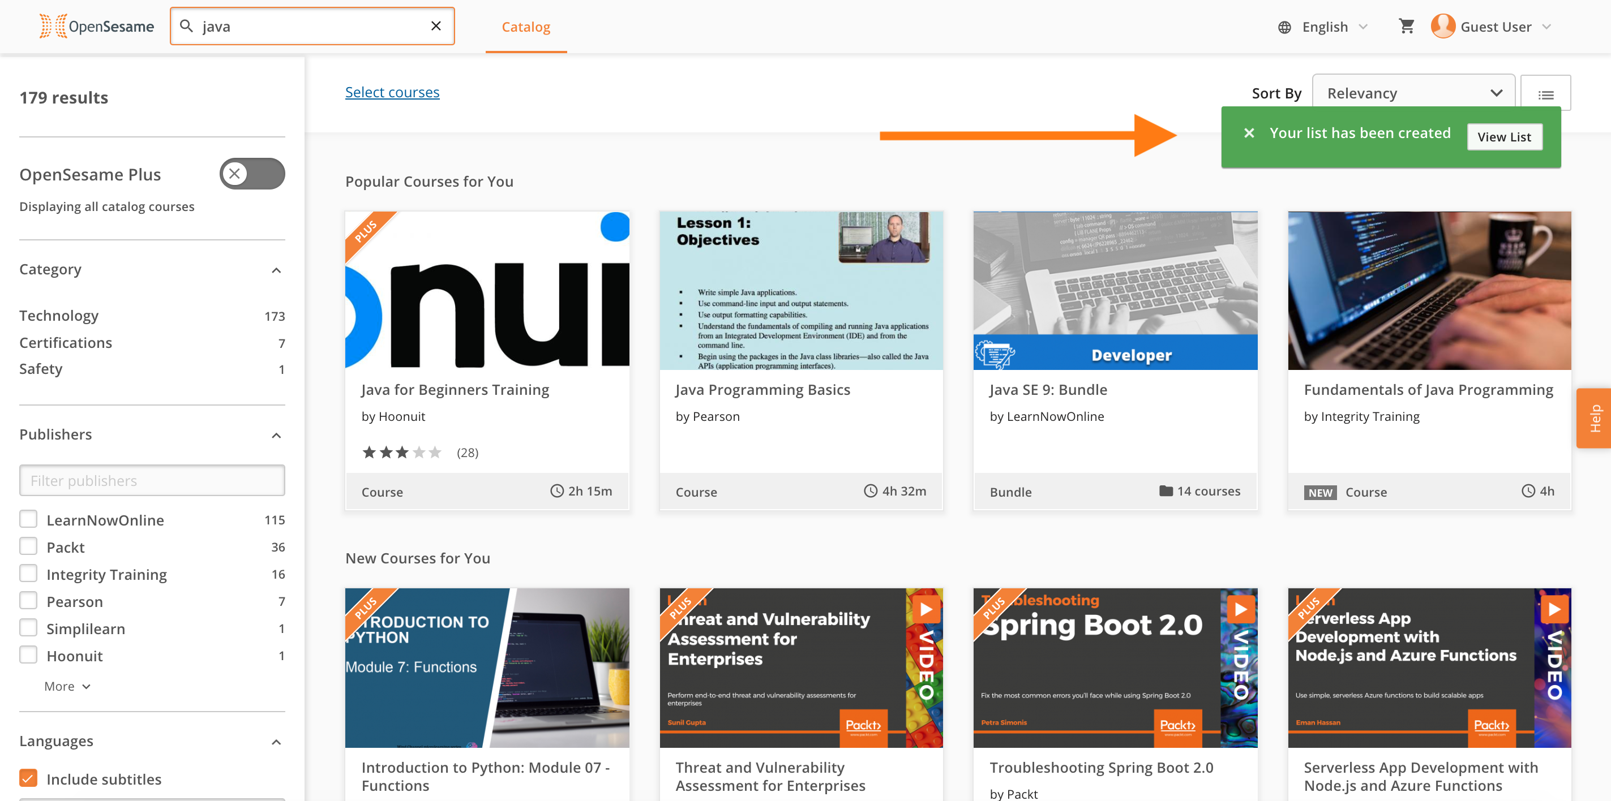Click the Java Programming Basics thumbnail

pyautogui.click(x=801, y=291)
